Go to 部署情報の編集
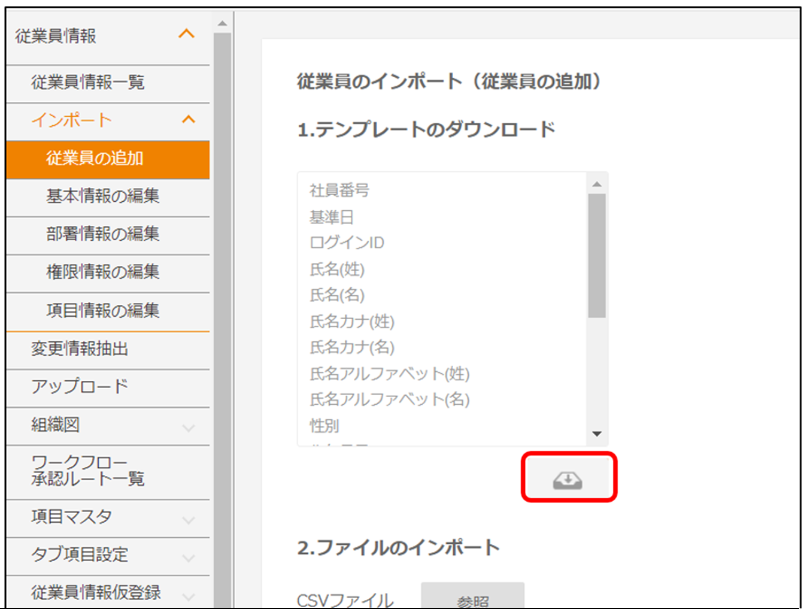807x609 pixels. point(102,234)
